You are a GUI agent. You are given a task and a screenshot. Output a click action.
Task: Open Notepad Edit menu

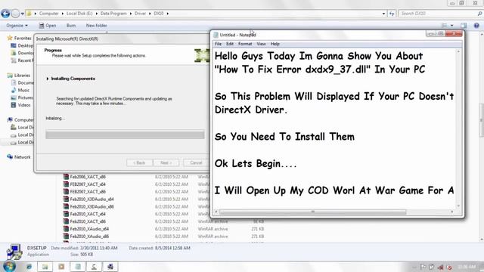(x=230, y=44)
